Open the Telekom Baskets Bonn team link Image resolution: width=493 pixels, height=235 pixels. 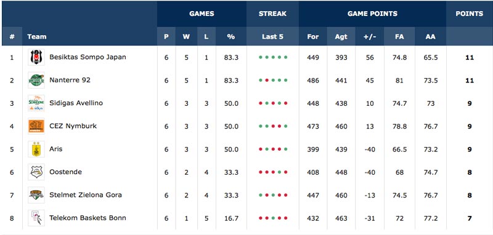(x=88, y=218)
